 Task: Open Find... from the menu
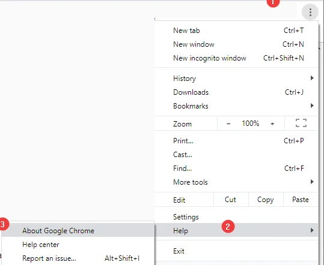pos(236,168)
